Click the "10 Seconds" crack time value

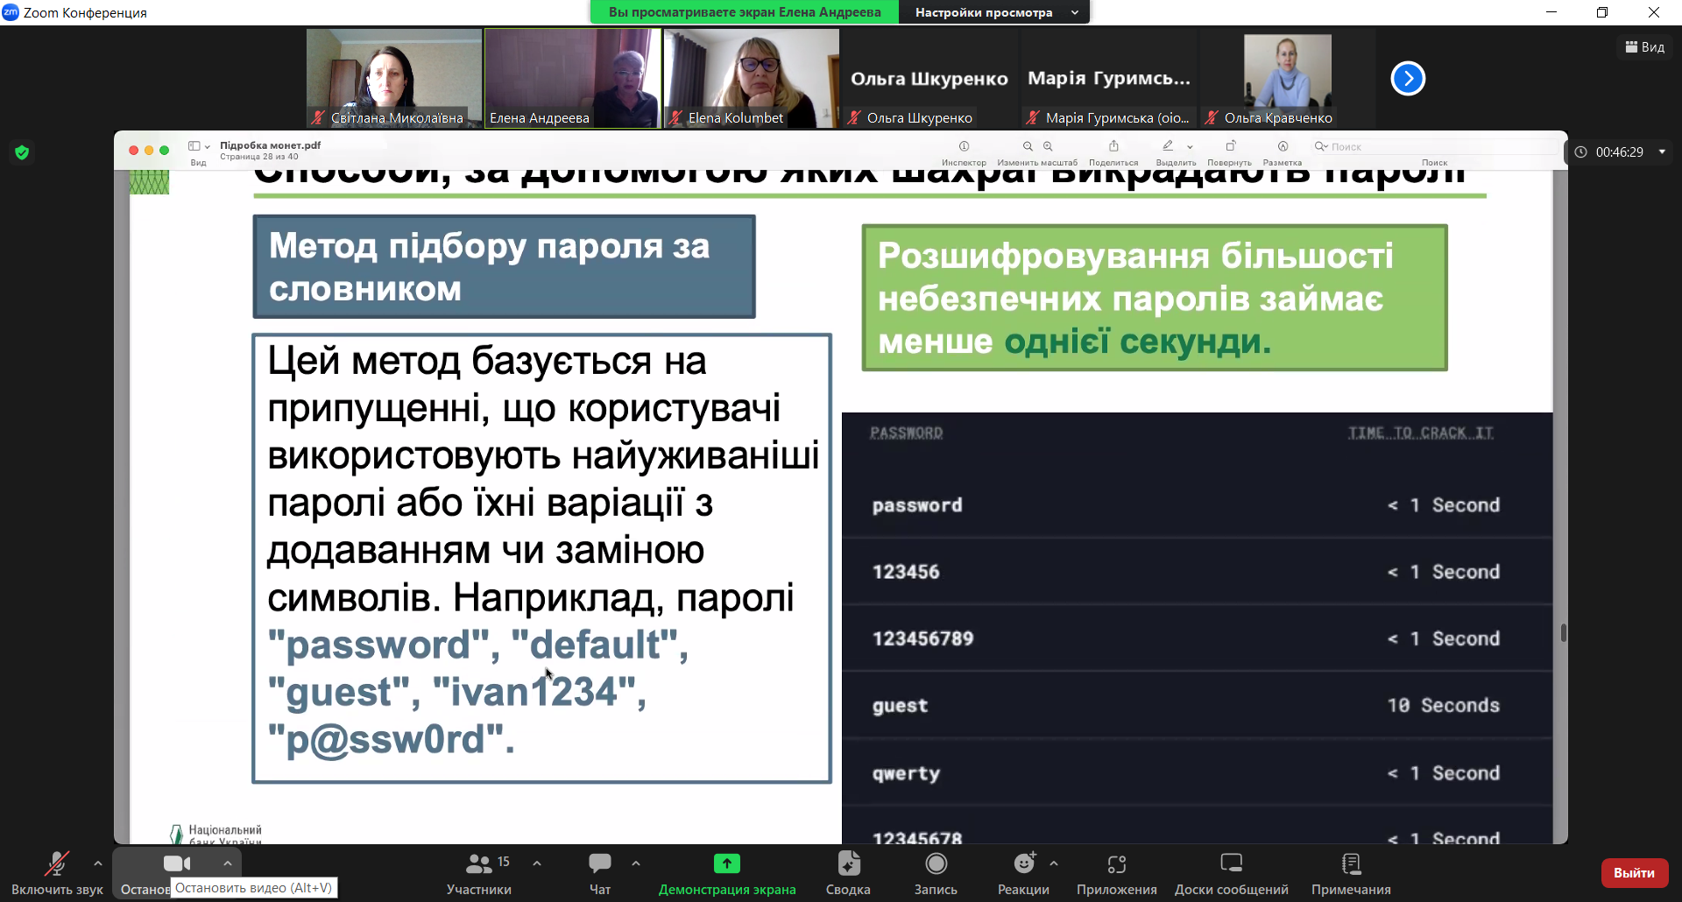click(x=1443, y=705)
